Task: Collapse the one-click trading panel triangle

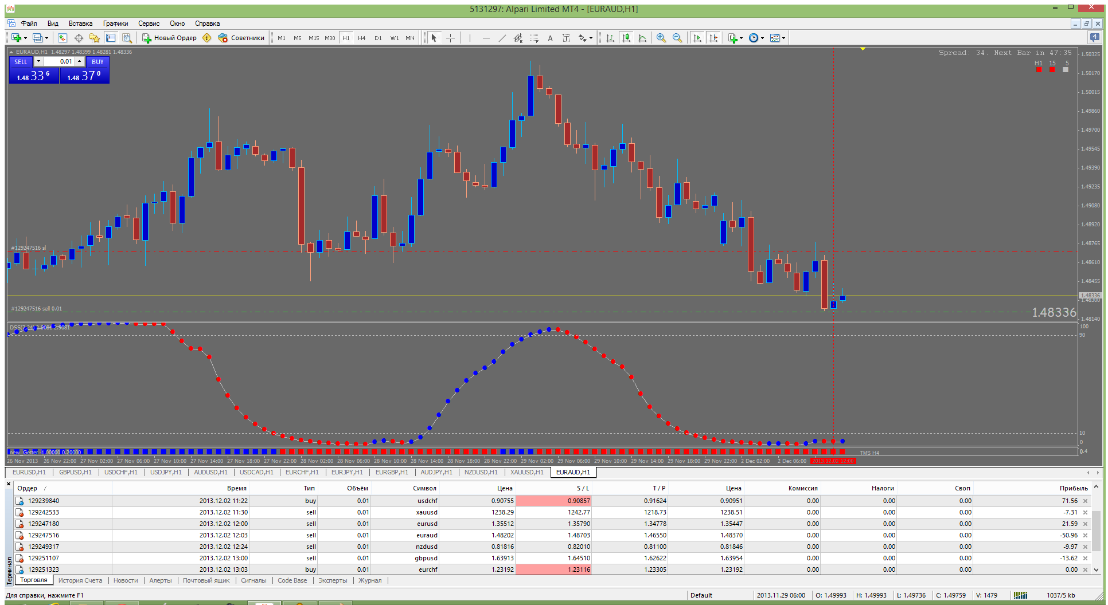Action: (x=11, y=52)
